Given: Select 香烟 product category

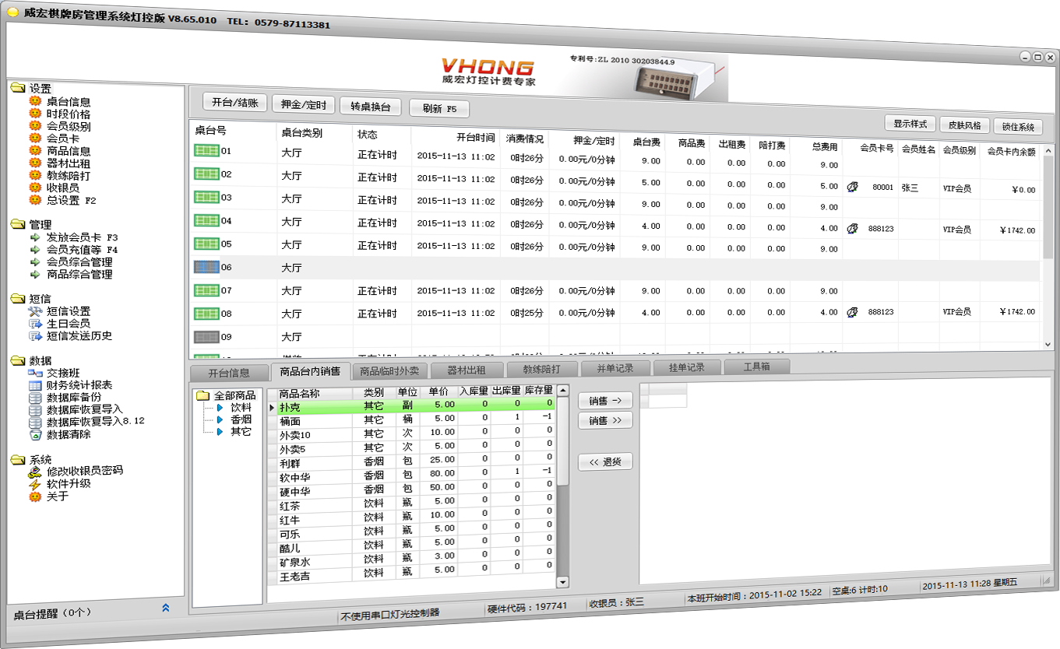Looking at the screenshot, I should 241,419.
